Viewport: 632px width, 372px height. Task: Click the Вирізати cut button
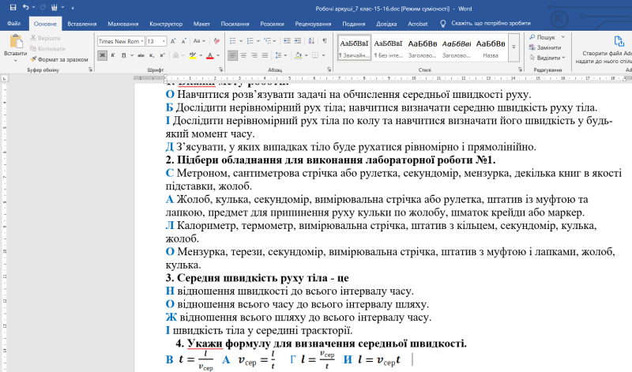(46, 38)
